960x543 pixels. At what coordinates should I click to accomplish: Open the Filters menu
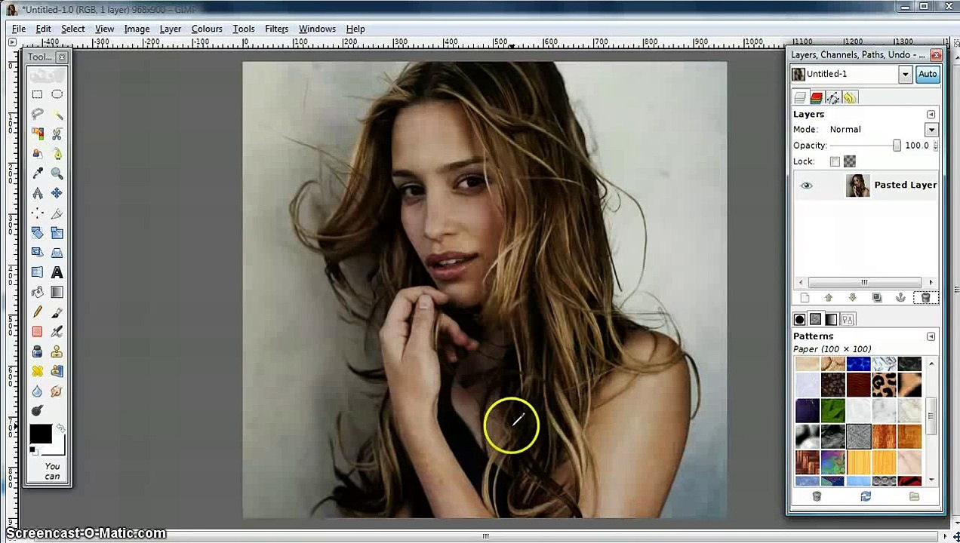[x=276, y=29]
